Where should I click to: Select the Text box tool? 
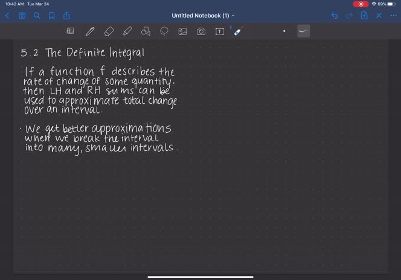(219, 31)
